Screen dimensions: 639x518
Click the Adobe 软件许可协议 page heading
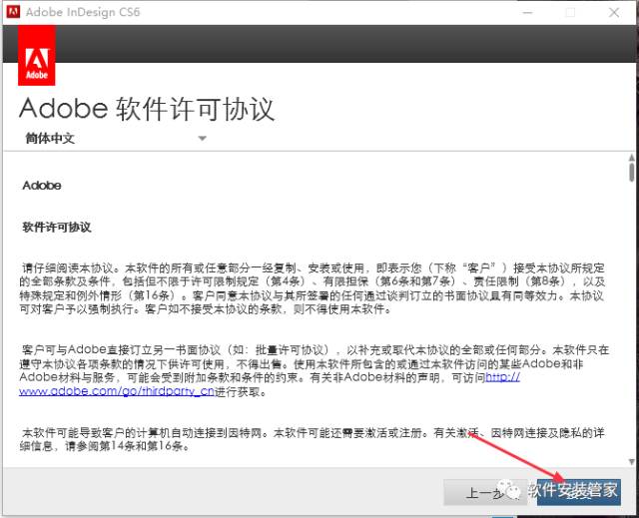tap(147, 108)
